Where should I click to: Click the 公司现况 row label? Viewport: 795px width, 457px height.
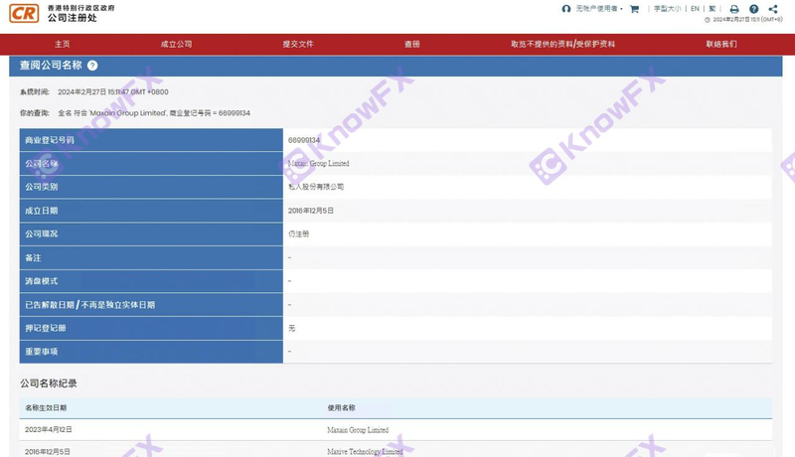point(41,233)
